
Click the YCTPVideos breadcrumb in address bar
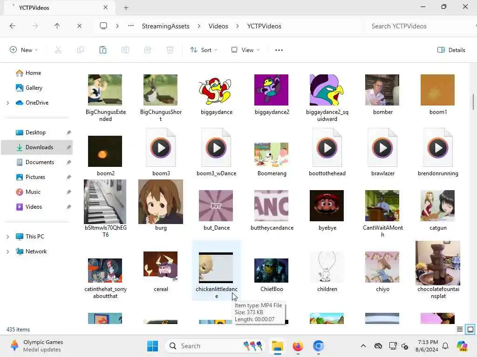click(x=264, y=26)
